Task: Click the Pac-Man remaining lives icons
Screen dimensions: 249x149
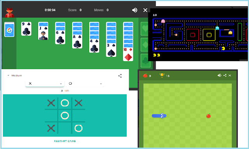Action: tap(156, 55)
